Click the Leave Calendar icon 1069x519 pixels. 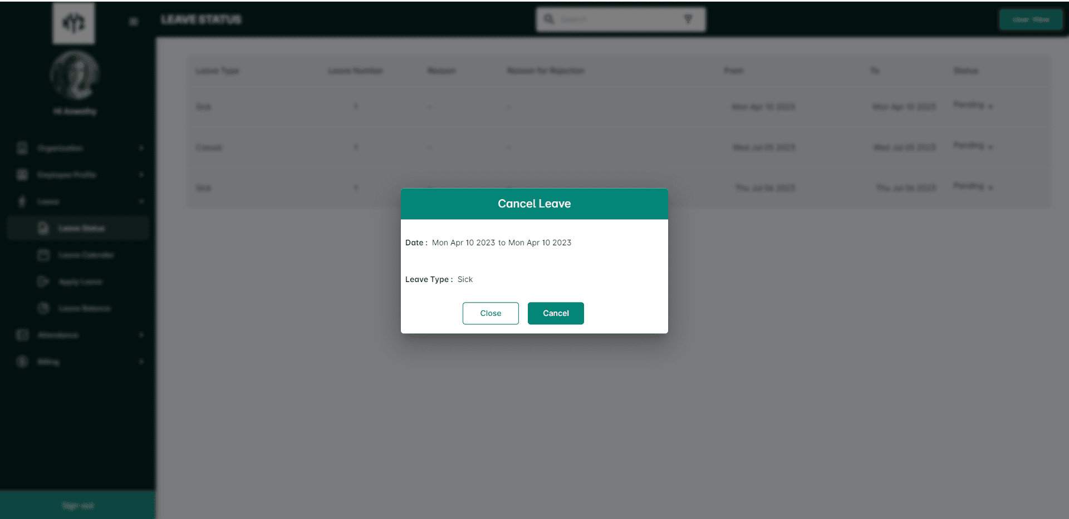43,255
